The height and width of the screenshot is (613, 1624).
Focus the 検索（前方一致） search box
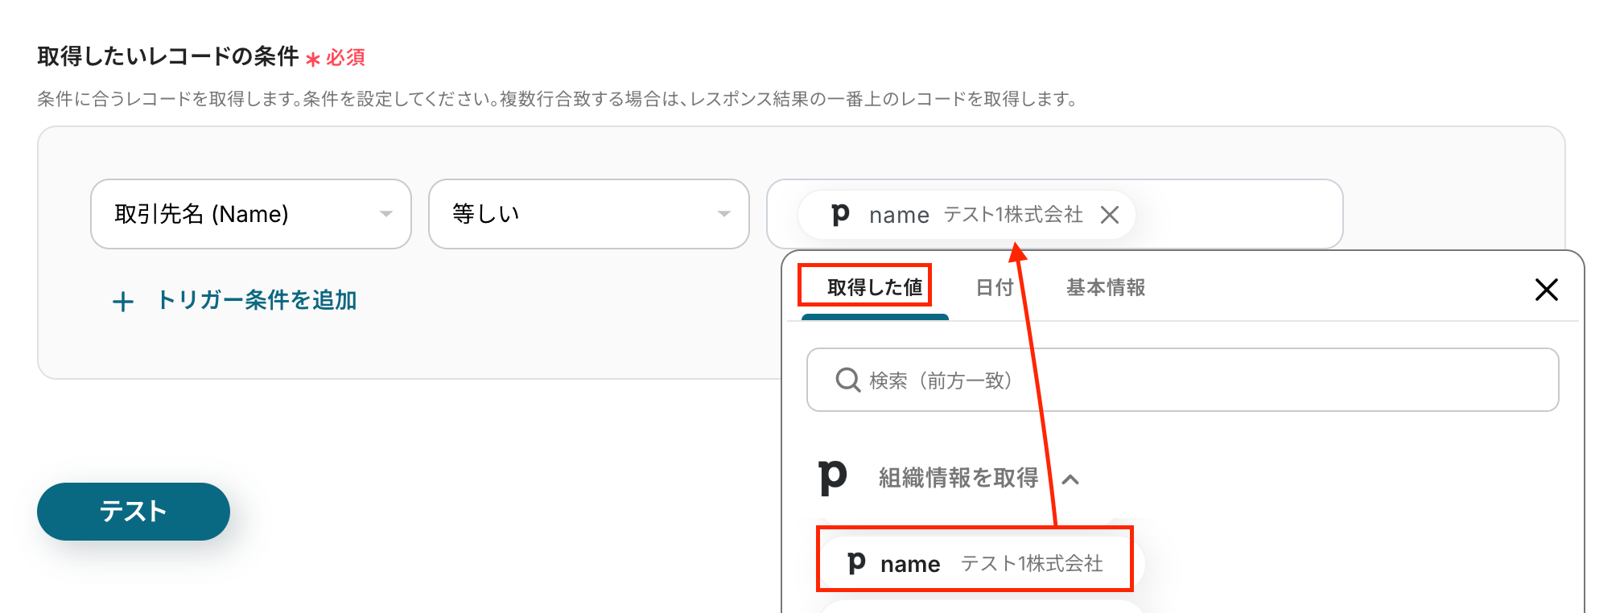click(1183, 380)
